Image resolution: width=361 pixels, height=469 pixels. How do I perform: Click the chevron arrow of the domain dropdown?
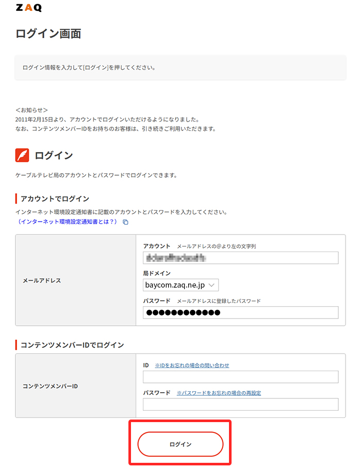tap(211, 285)
